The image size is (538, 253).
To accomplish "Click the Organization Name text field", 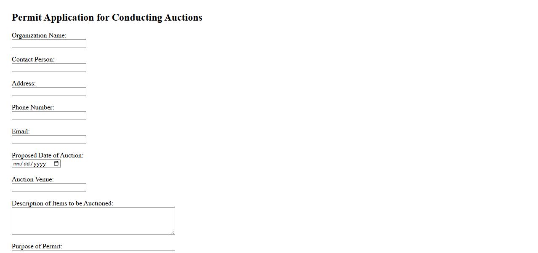I will [x=49, y=44].
